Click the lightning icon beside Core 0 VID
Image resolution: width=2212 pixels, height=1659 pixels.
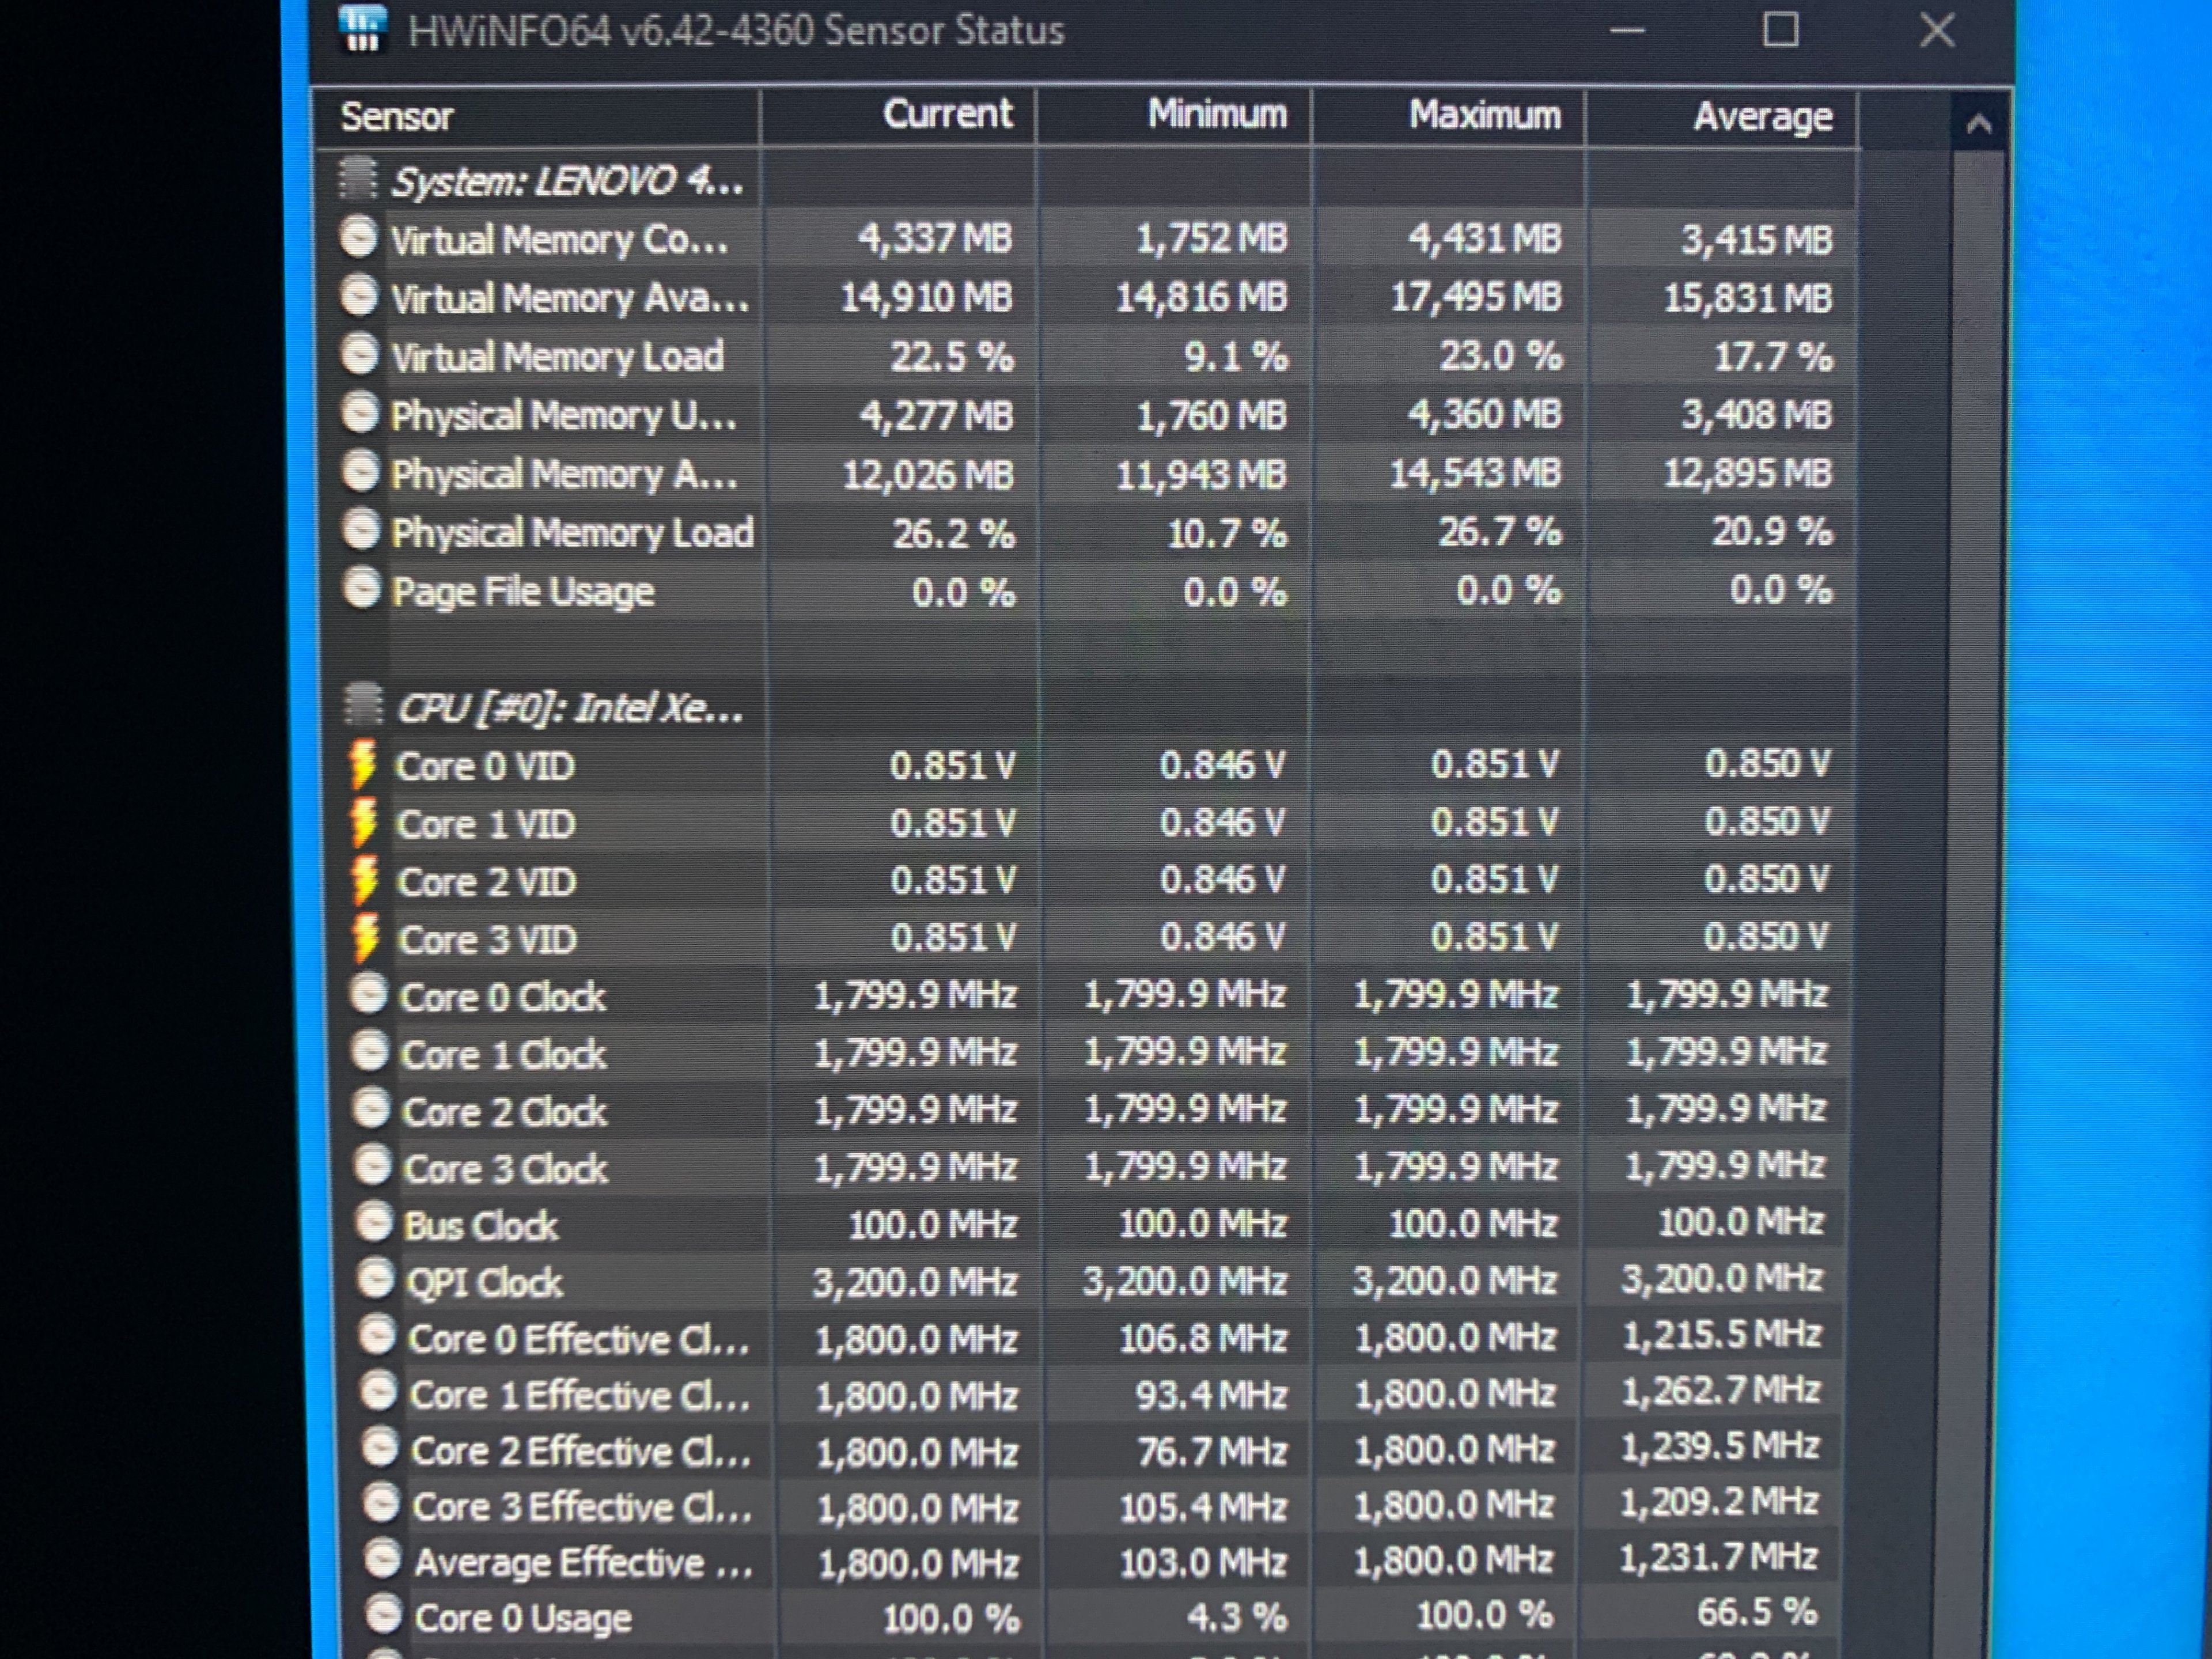pyautogui.click(x=363, y=766)
